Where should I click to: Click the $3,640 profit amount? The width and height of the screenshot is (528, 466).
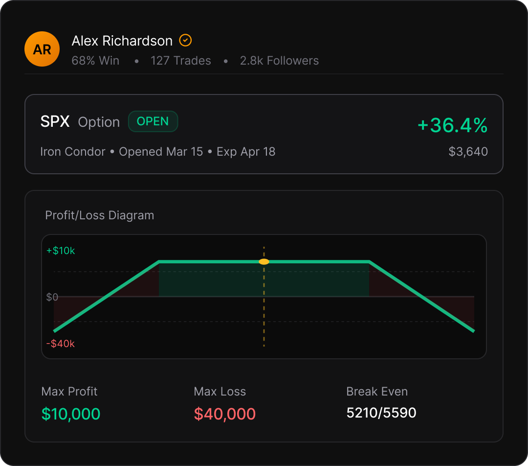coord(468,152)
